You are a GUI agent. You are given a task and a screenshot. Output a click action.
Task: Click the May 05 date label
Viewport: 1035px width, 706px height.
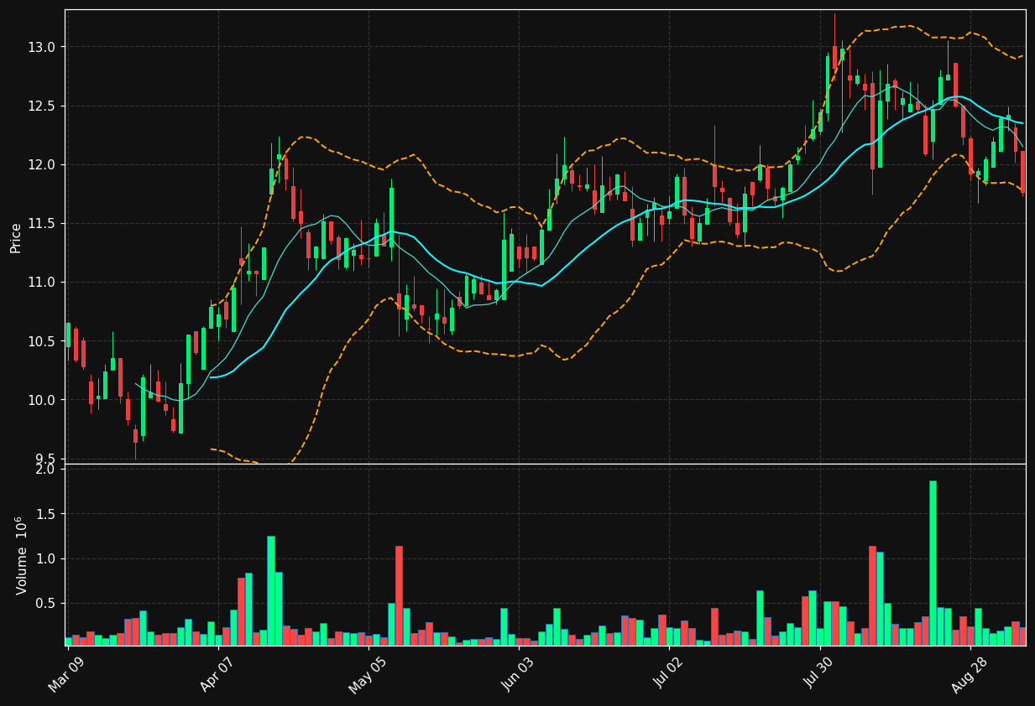pos(366,673)
